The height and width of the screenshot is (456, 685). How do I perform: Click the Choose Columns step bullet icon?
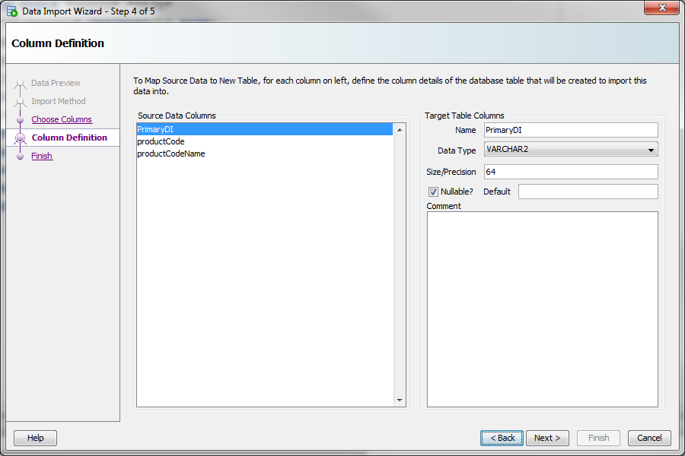20,119
